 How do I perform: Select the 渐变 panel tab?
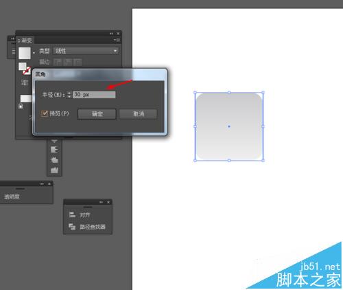(x=25, y=41)
